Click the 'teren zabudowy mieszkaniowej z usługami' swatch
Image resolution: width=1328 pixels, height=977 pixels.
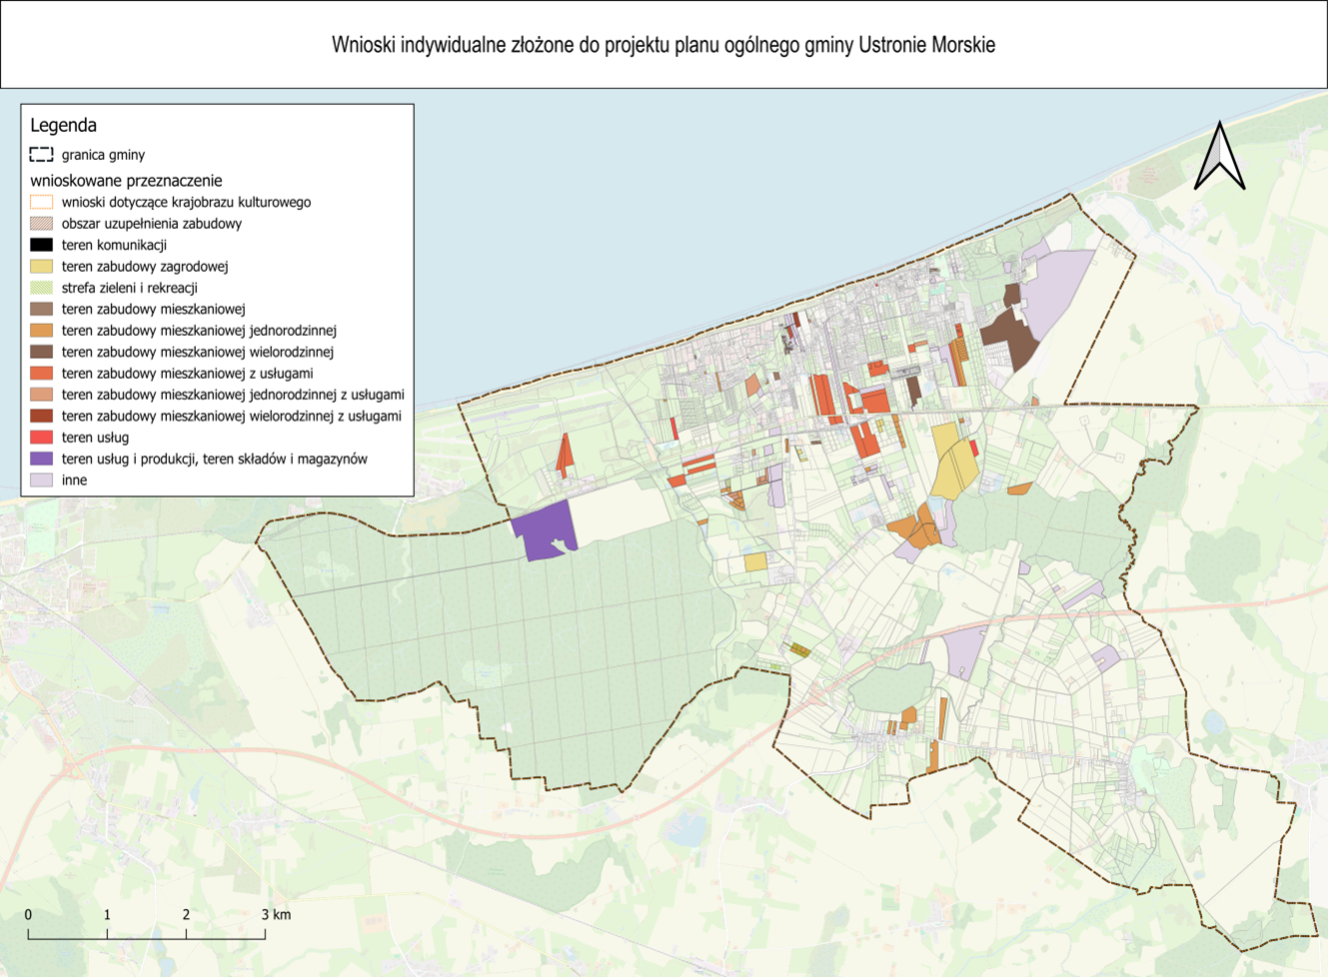click(x=41, y=374)
